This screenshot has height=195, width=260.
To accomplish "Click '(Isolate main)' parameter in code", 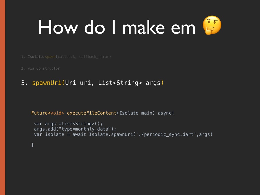I will (136, 113).
